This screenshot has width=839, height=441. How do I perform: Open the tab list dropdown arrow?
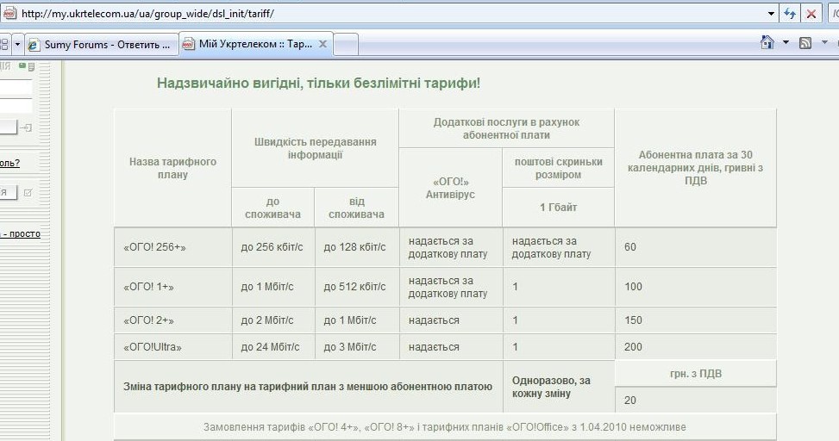click(x=18, y=44)
